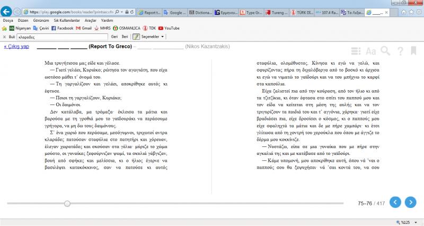
Task: Open the Çeviri bookmark
Action: coord(41,28)
